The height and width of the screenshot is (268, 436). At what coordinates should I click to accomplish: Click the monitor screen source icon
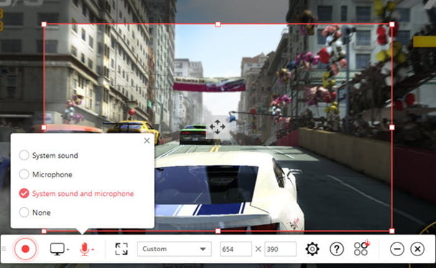(57, 249)
